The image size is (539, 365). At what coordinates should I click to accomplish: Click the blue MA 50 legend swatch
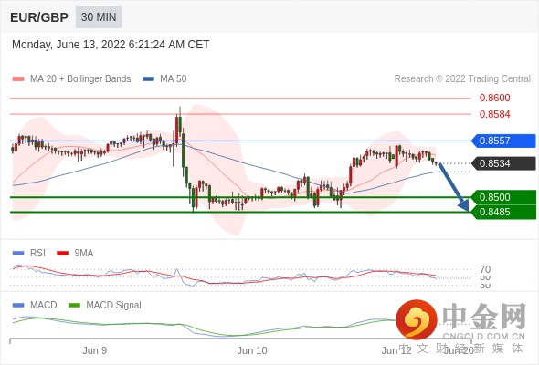148,79
